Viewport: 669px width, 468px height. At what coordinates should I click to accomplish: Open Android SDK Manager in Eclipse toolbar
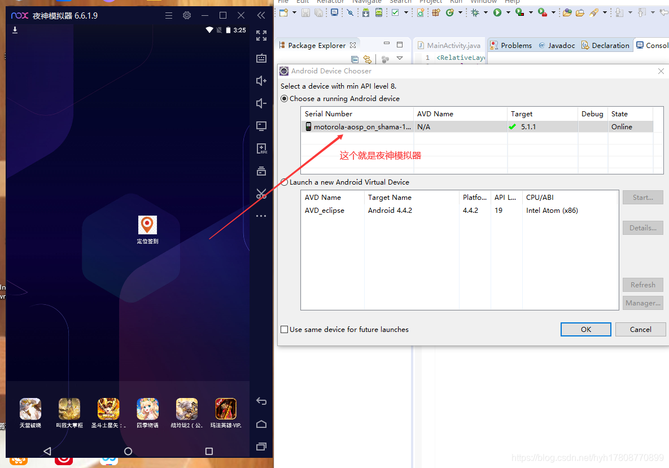pyautogui.click(x=366, y=12)
